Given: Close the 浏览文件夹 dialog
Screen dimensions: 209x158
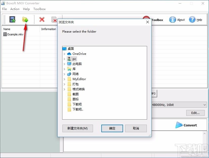Looking at the screenshot, I should [147, 22].
